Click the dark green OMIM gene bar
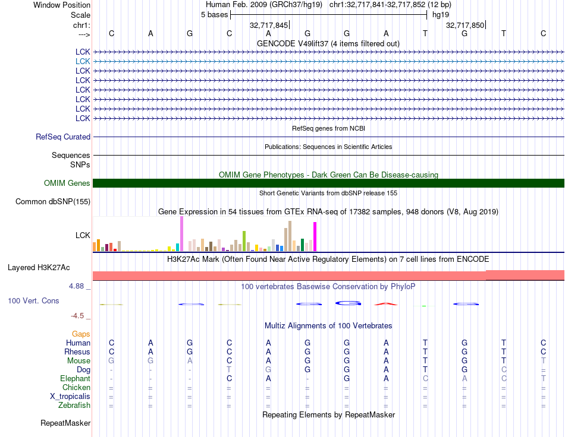The image size is (565, 437). 328,183
